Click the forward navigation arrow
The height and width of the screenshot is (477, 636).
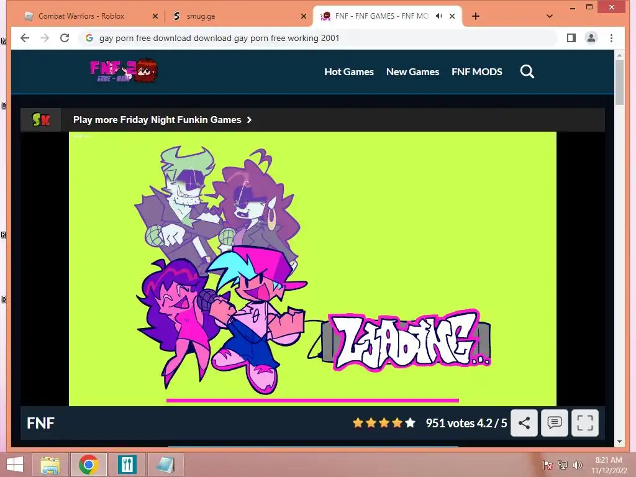coord(45,38)
